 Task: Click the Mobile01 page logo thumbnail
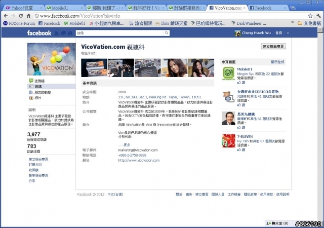(228, 73)
